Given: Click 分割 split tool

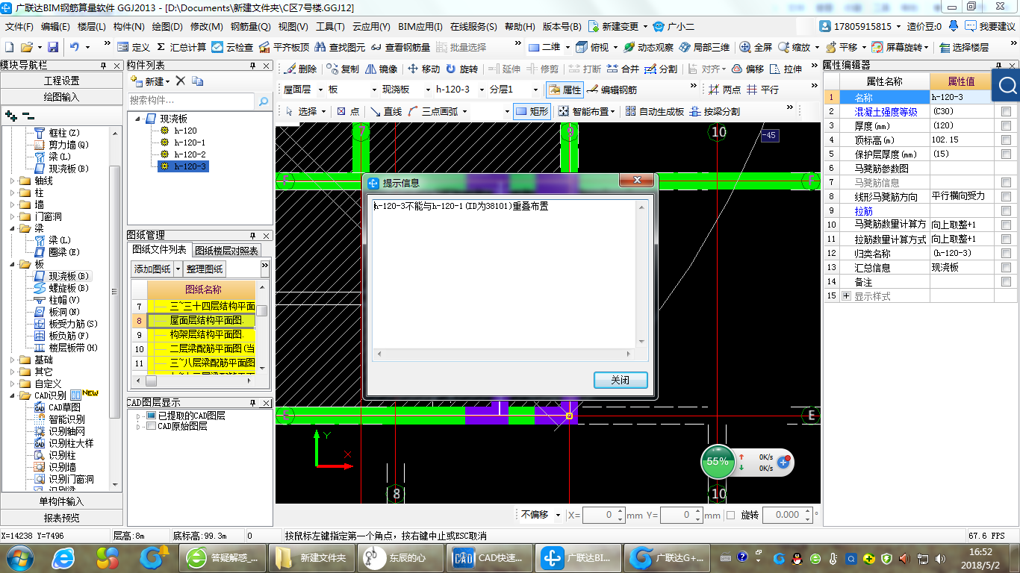Looking at the screenshot, I should (x=661, y=69).
